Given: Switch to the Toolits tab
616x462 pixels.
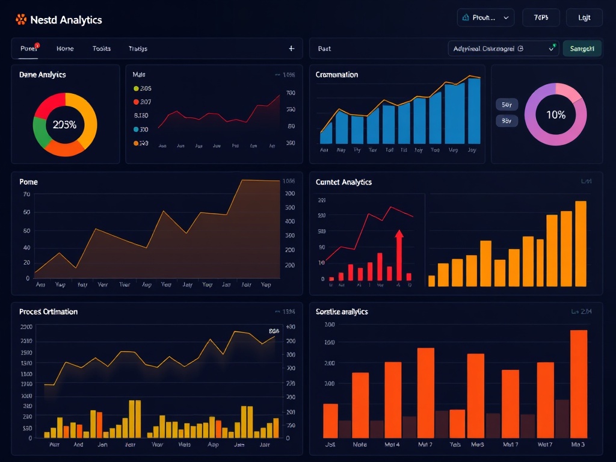Looking at the screenshot, I should 102,49.
